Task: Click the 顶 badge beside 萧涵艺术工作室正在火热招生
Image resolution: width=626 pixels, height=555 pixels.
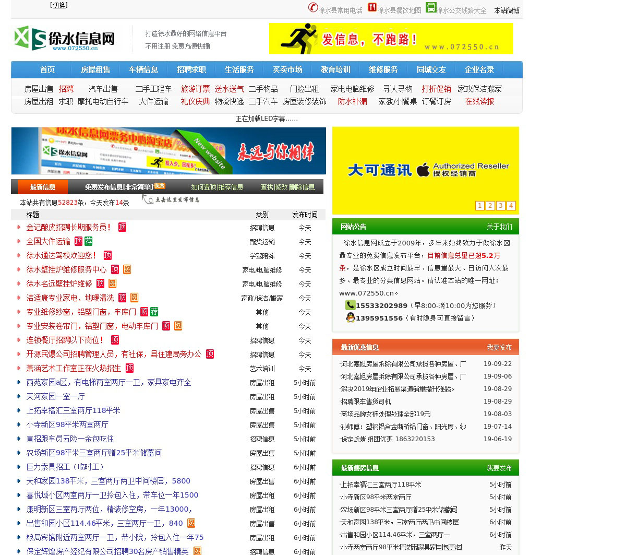Action: tap(129, 368)
